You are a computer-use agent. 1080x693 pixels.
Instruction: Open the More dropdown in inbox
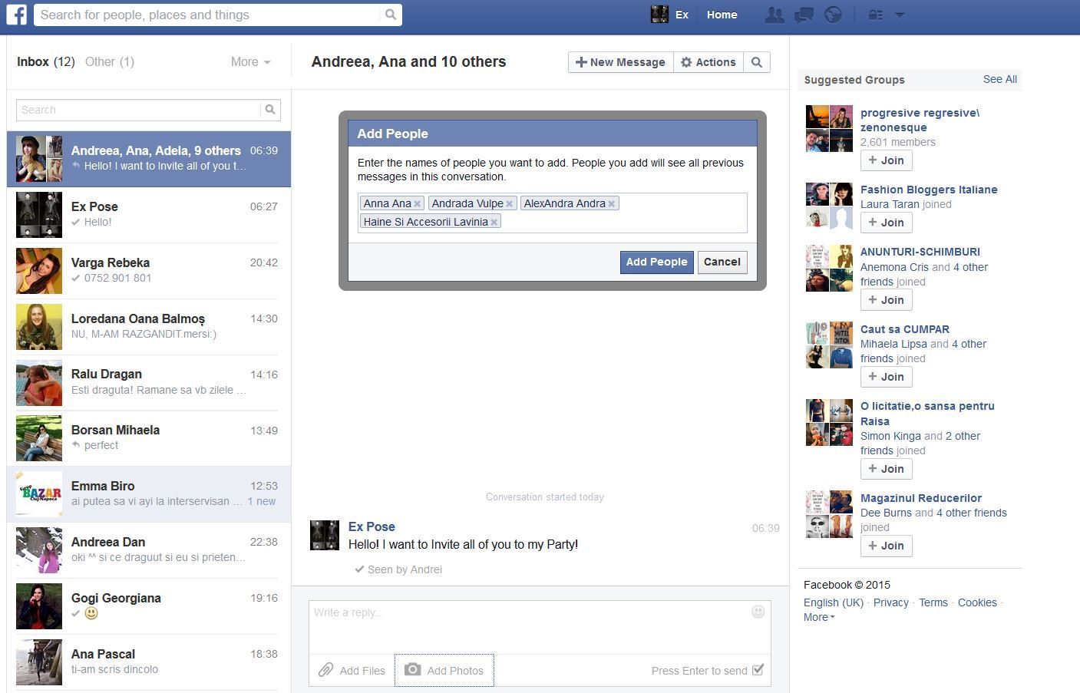[250, 62]
